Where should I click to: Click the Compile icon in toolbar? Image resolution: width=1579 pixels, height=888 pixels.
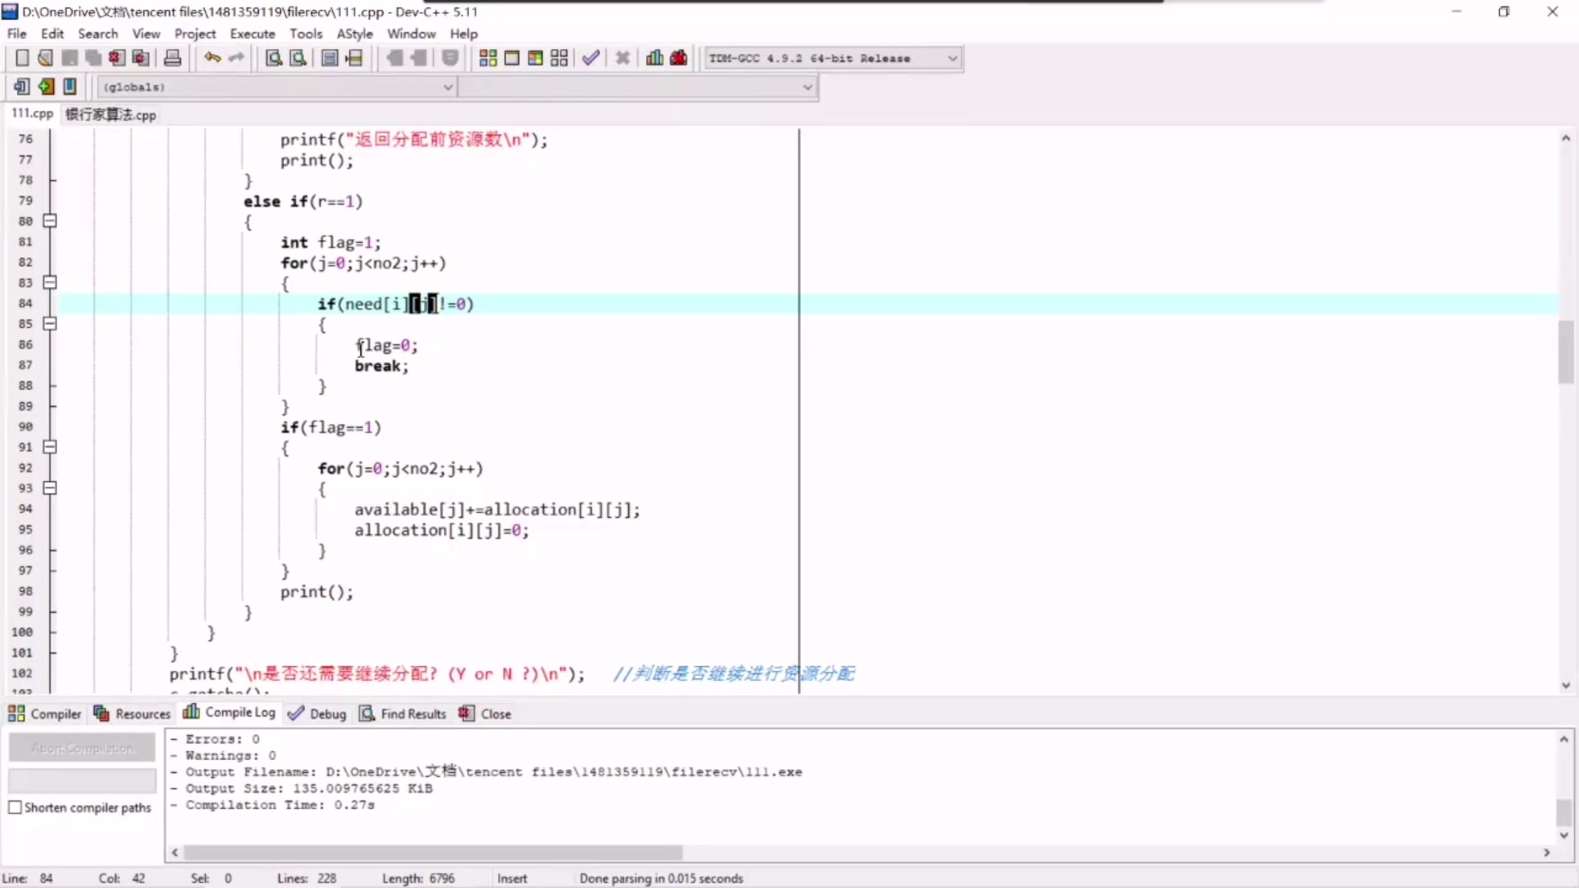click(x=488, y=58)
